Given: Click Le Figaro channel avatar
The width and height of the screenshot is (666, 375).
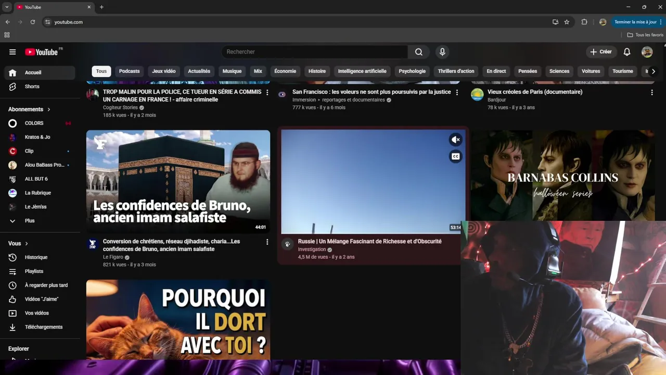Looking at the screenshot, I should (93, 244).
